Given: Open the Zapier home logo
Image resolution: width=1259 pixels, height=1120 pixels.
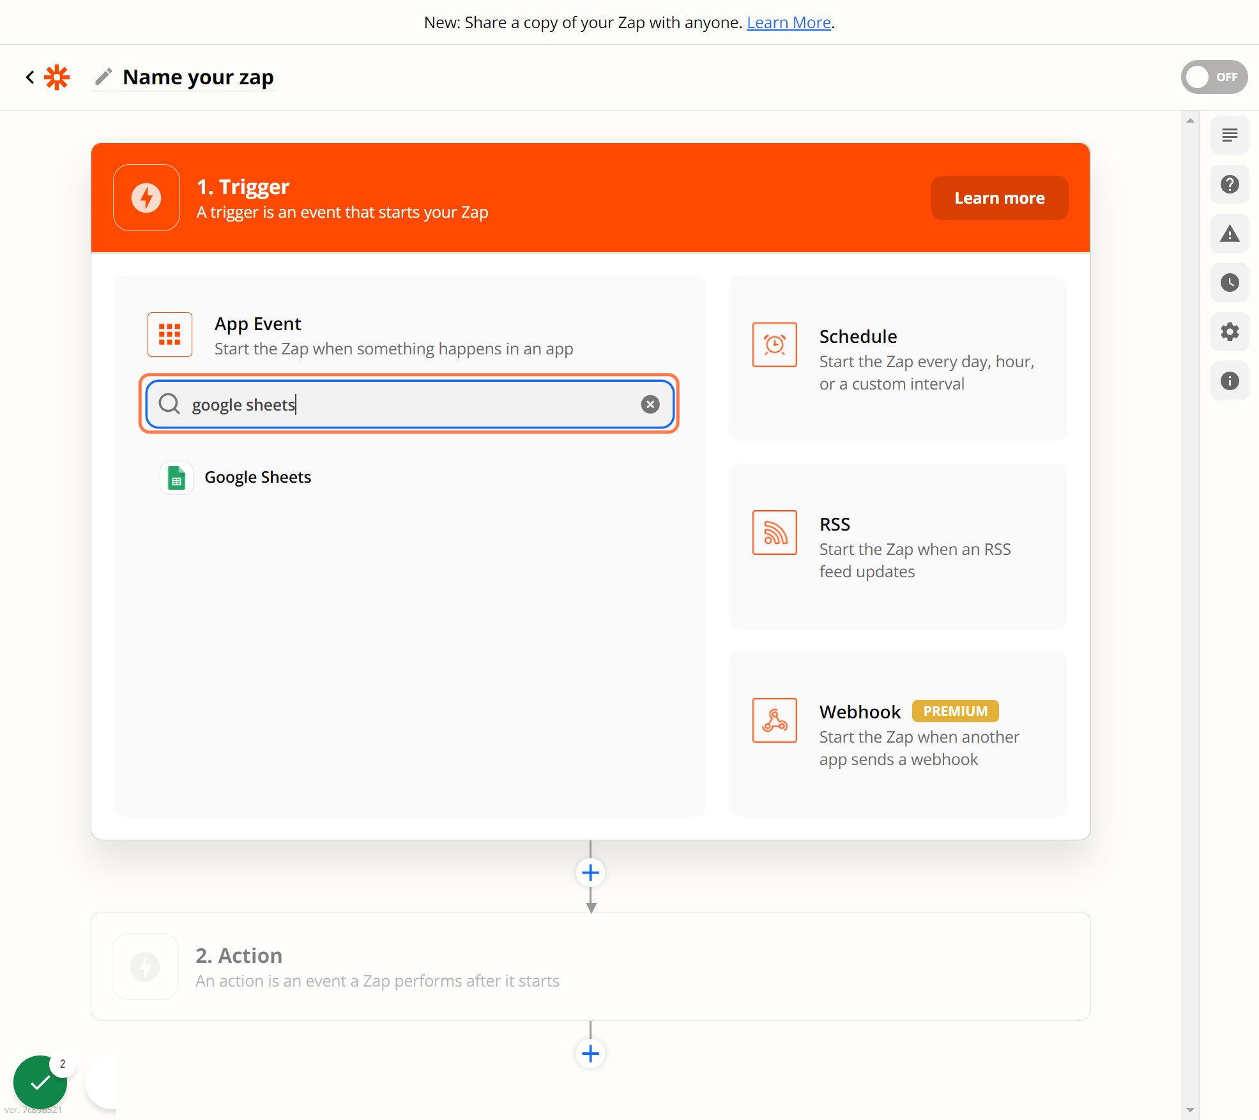Looking at the screenshot, I should click(57, 77).
